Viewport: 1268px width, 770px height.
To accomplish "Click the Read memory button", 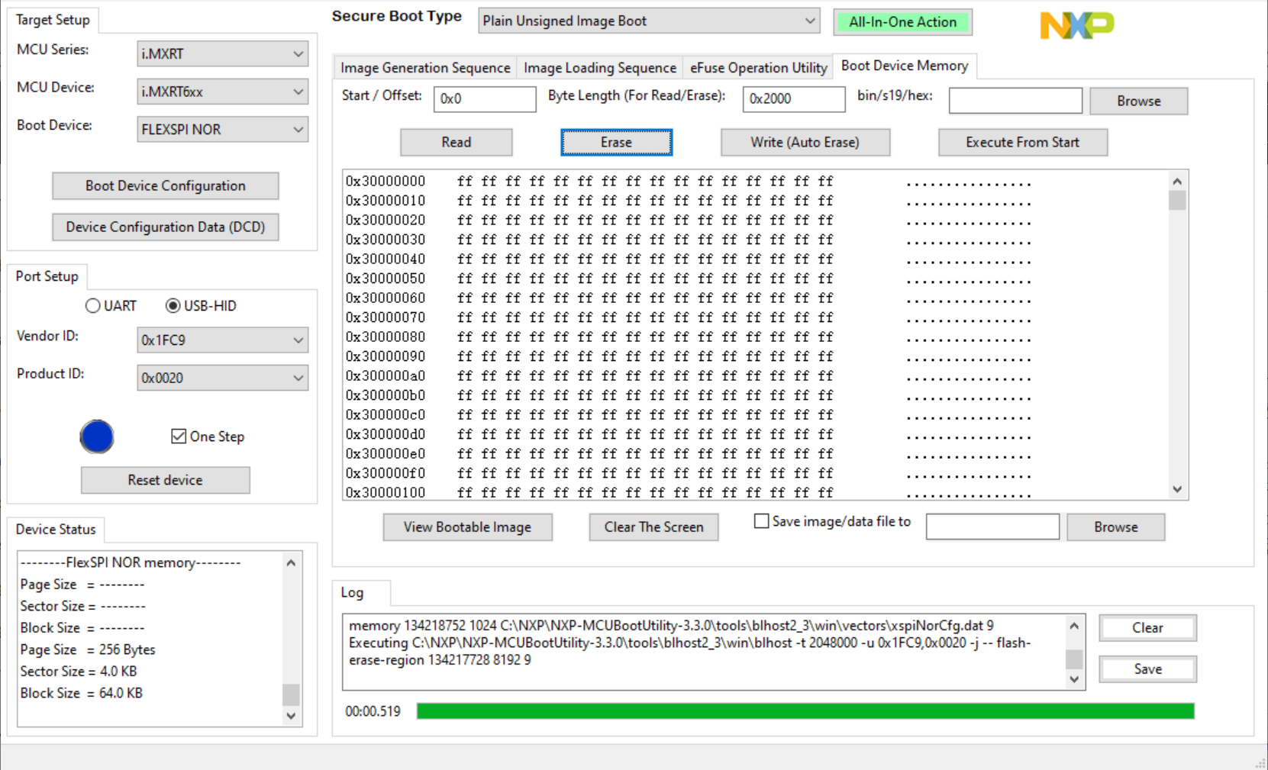I will [457, 143].
